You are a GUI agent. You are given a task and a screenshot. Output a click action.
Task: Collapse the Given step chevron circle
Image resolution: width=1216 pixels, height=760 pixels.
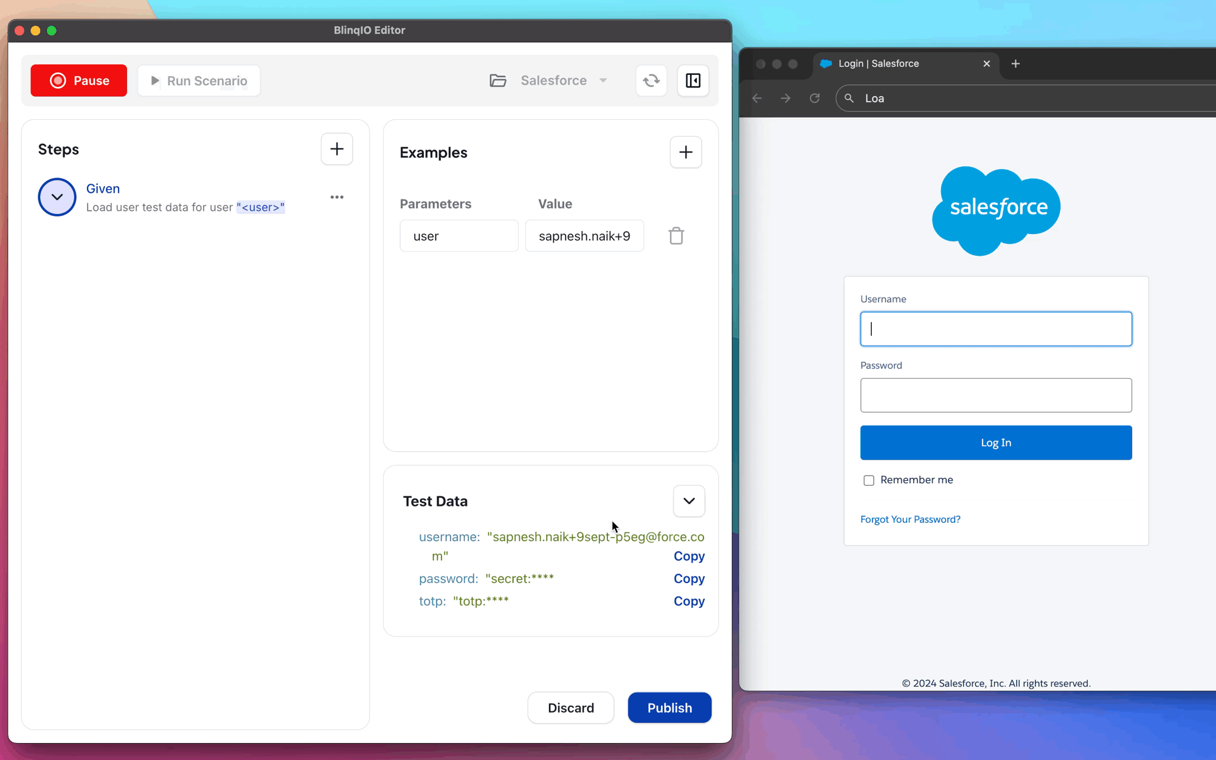57,197
